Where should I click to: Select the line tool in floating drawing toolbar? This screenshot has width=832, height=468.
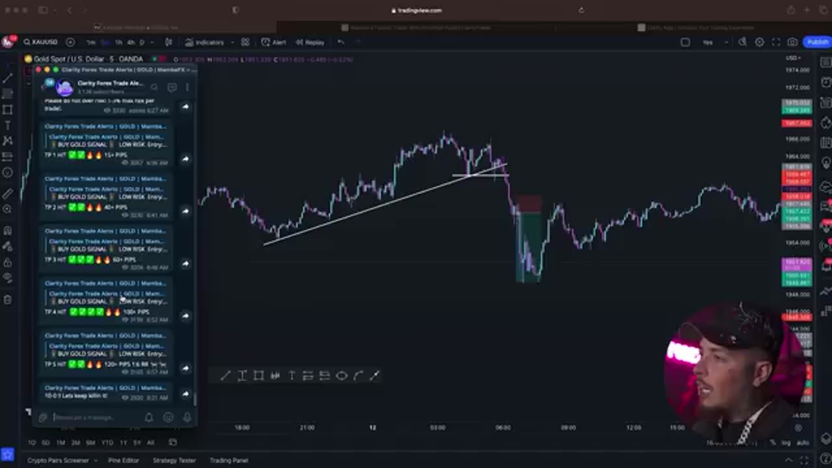tap(225, 376)
